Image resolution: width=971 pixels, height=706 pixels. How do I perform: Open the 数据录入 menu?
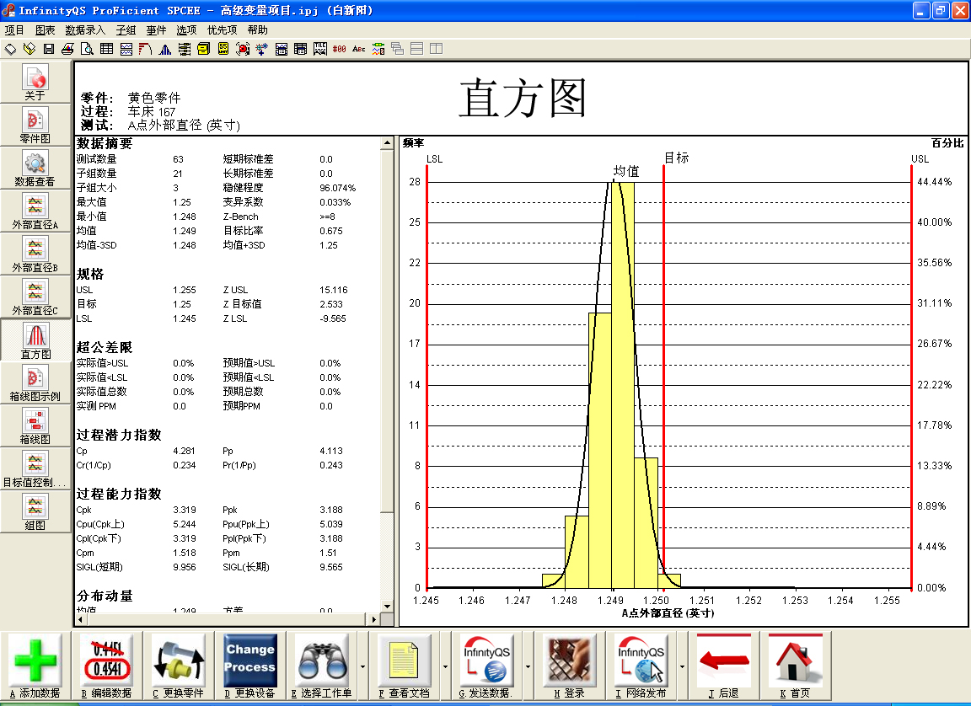click(85, 29)
